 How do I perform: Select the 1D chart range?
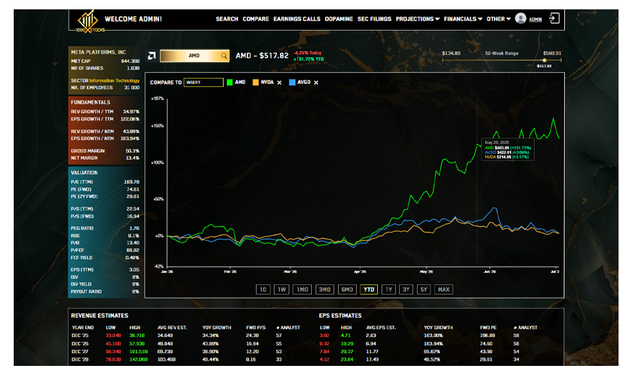(x=263, y=290)
